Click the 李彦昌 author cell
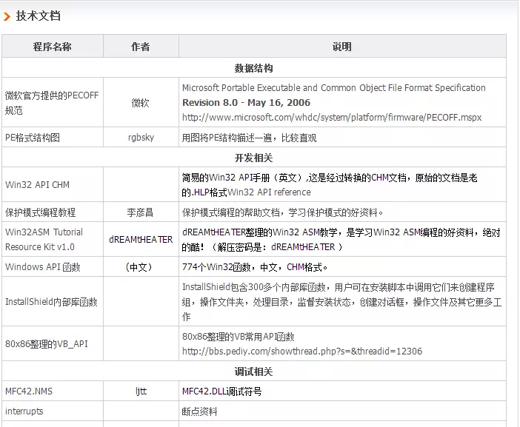Image resolution: width=520 pixels, height=427 pixels. (x=140, y=212)
